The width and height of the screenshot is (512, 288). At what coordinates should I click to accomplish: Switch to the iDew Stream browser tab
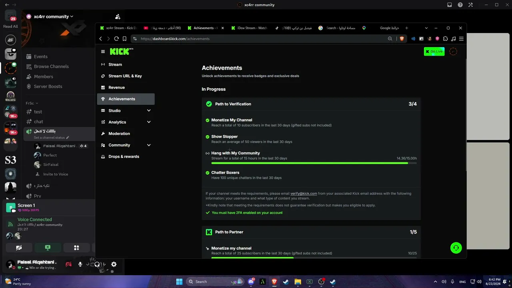[249, 28]
